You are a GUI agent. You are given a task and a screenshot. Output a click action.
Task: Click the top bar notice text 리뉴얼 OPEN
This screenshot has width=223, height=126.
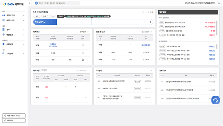tap(52, 3)
